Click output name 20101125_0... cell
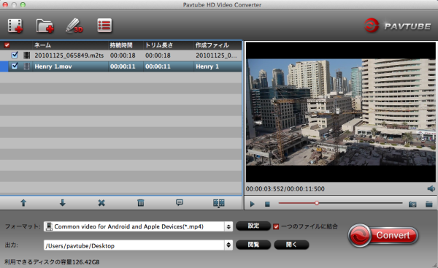Image resolution: width=438 pixels, height=268 pixels. tap(216, 55)
